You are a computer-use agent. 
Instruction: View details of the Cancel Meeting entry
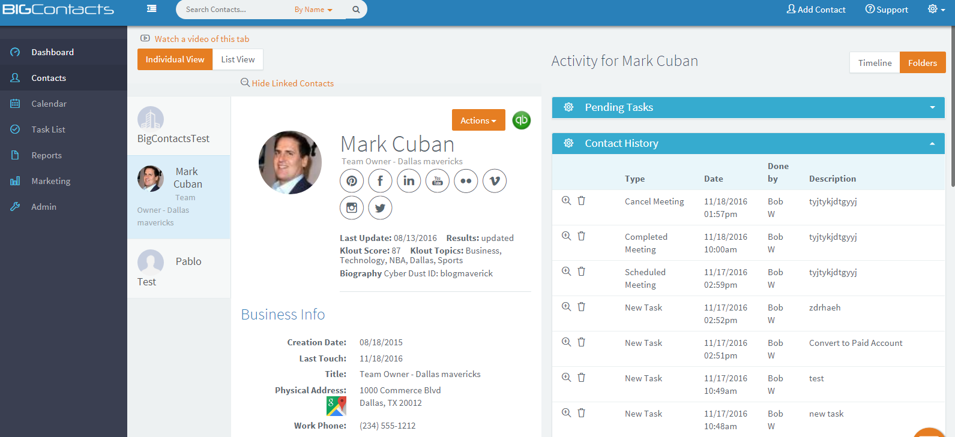click(x=566, y=201)
